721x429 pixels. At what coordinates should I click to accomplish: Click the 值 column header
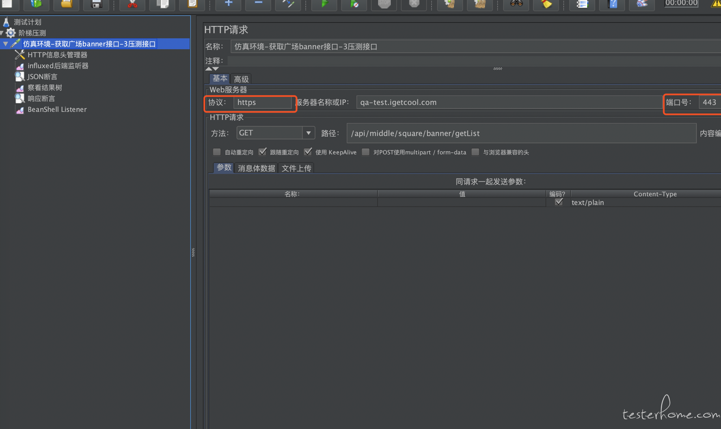[462, 194]
